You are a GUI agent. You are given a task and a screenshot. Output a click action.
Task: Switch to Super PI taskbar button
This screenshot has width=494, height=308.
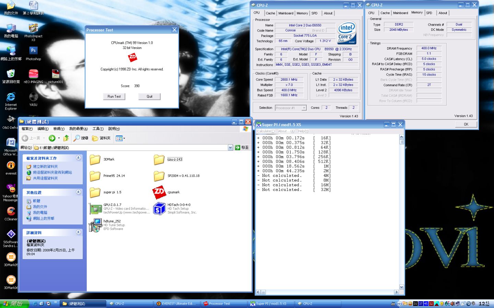click(271, 304)
